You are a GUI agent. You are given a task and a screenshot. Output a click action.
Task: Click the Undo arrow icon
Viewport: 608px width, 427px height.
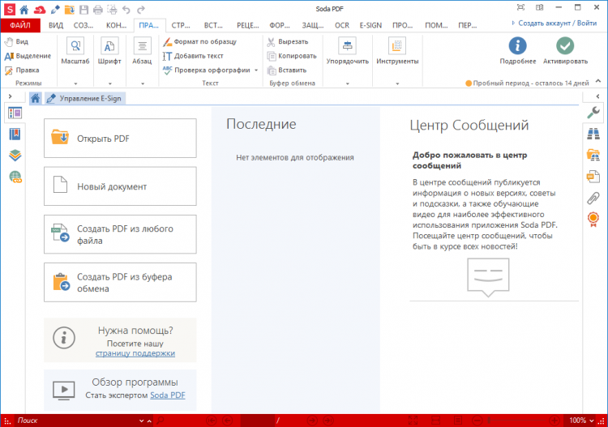(126, 9)
